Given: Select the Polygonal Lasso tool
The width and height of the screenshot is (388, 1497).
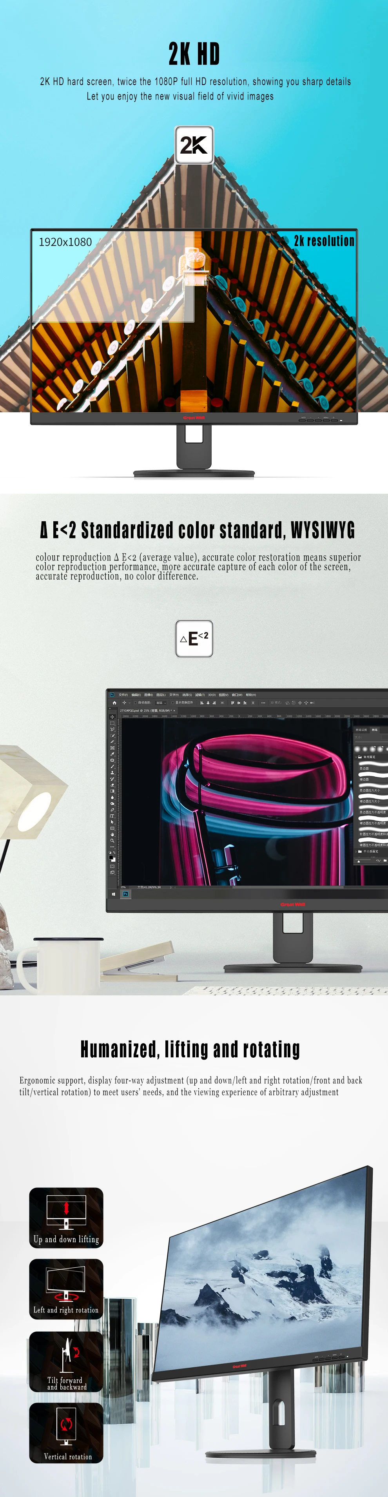Looking at the screenshot, I should [x=112, y=729].
